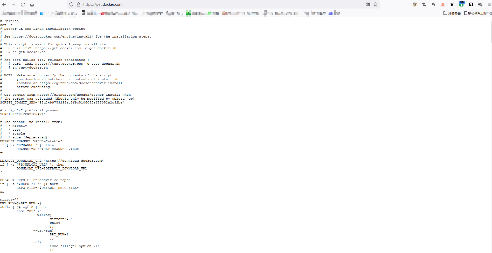492x253 pixels.
Task: Click the DRY_RUN=1 assignment line
Action: 59,234
